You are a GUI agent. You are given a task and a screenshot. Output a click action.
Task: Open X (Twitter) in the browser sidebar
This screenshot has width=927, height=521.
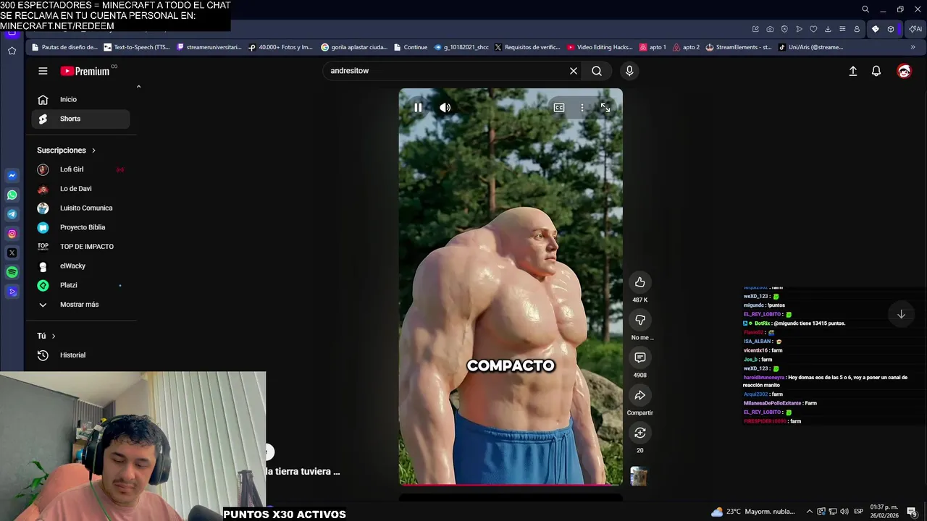tap(12, 253)
